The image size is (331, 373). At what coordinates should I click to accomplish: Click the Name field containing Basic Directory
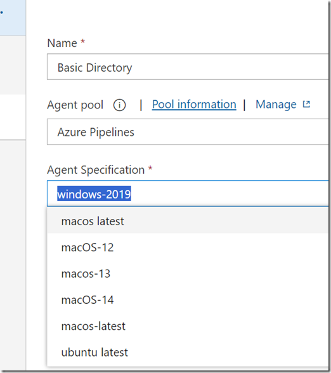[188, 67]
